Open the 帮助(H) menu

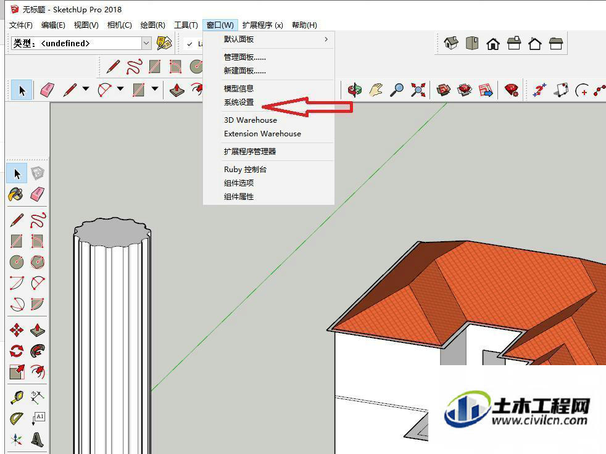click(x=305, y=25)
